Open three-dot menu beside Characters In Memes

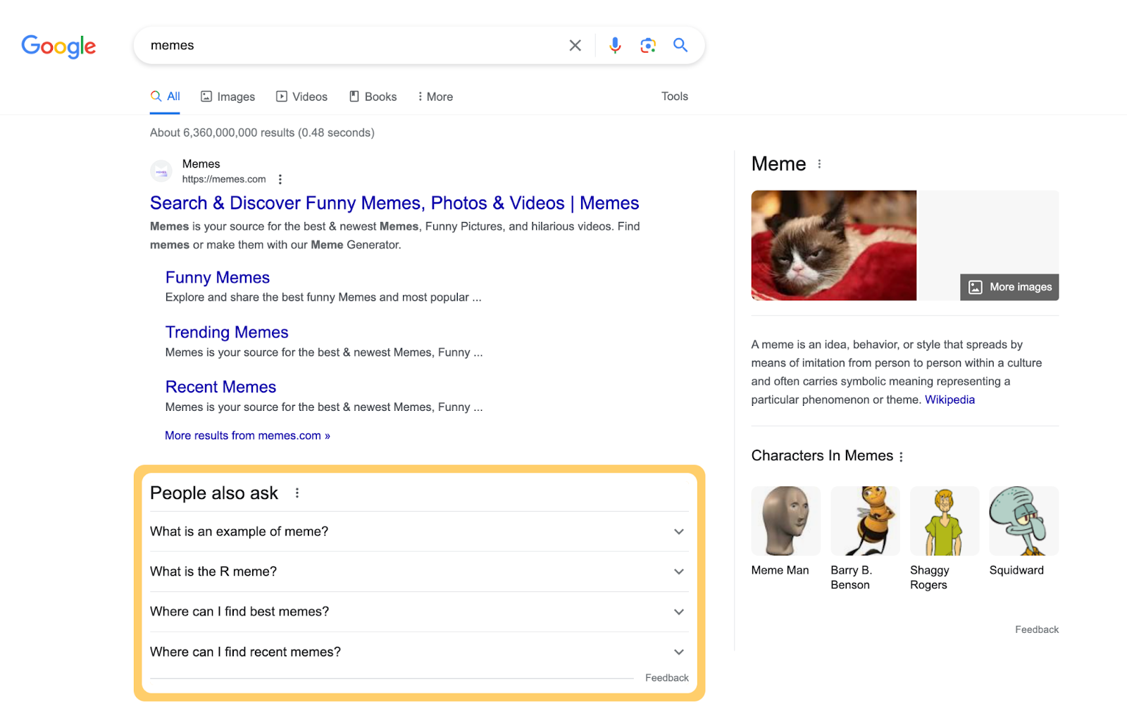point(901,457)
